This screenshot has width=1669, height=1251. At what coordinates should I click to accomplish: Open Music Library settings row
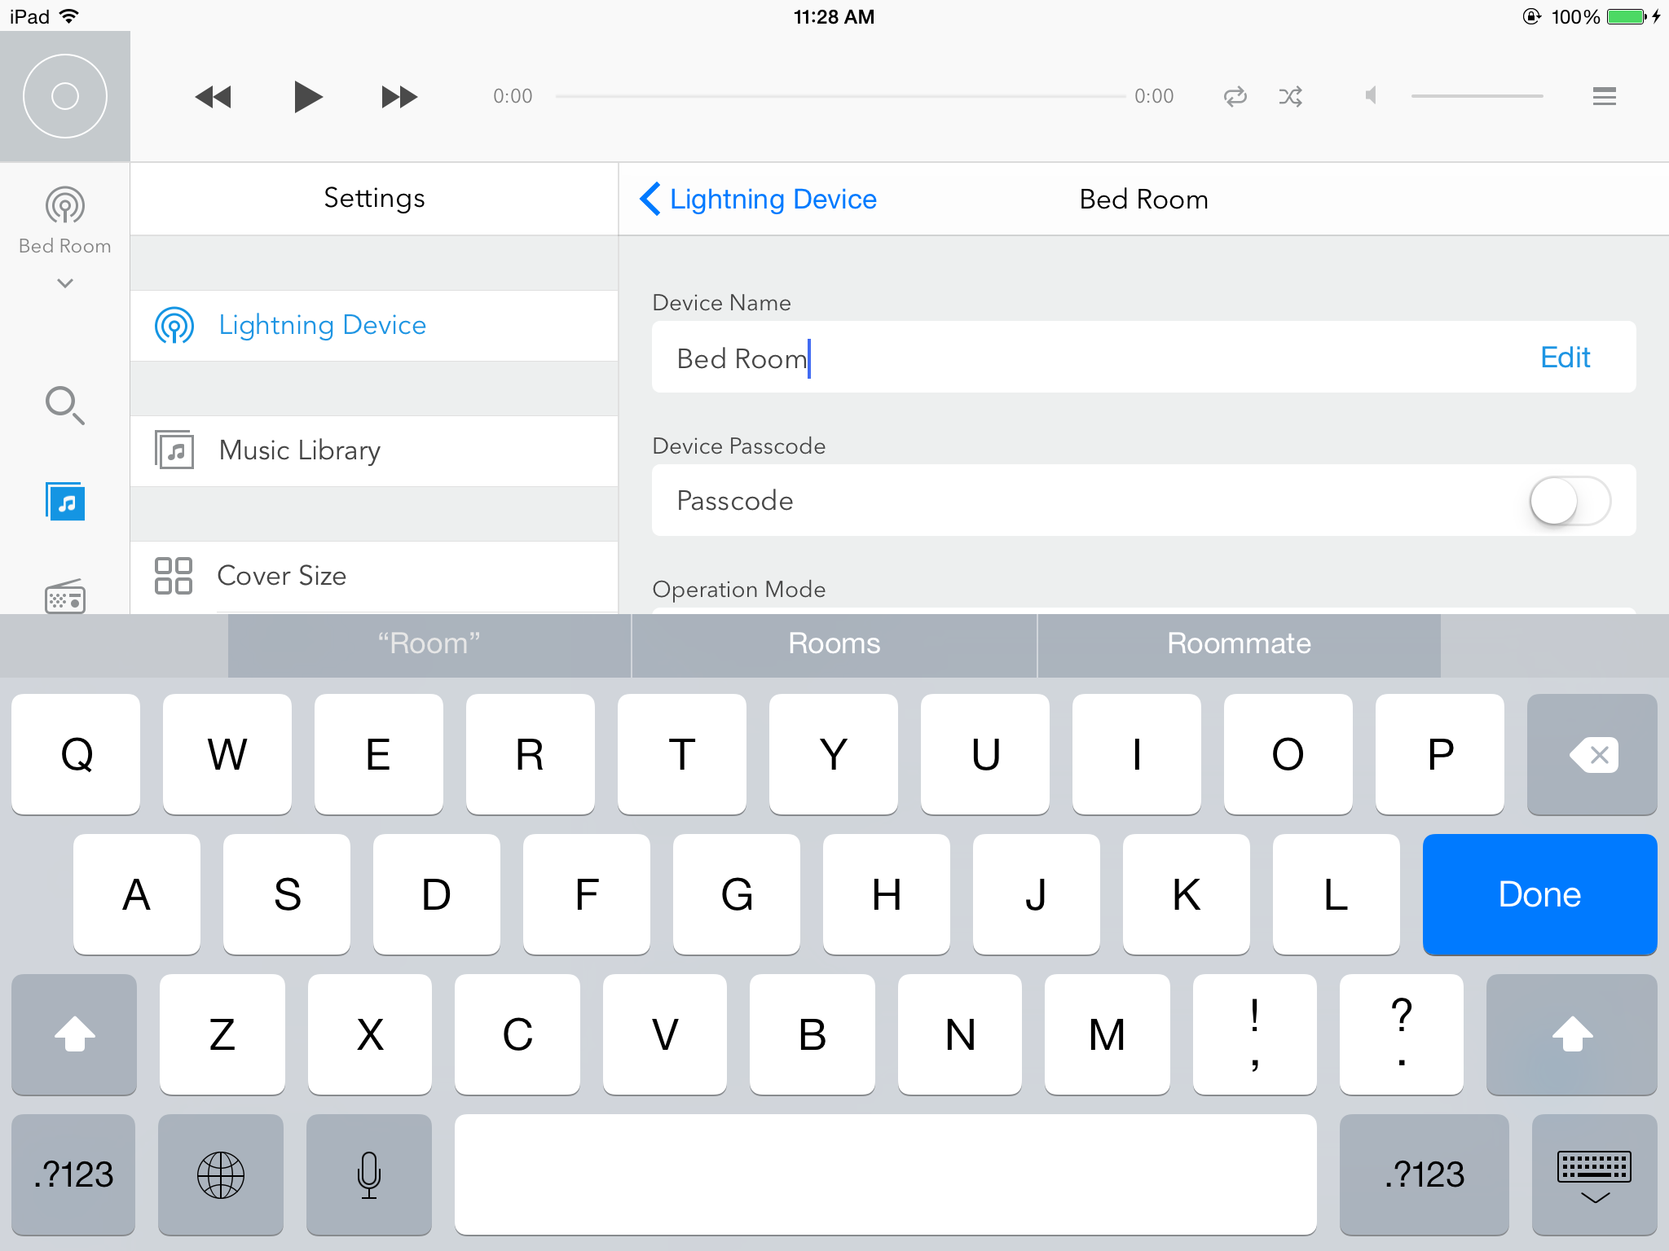click(374, 451)
